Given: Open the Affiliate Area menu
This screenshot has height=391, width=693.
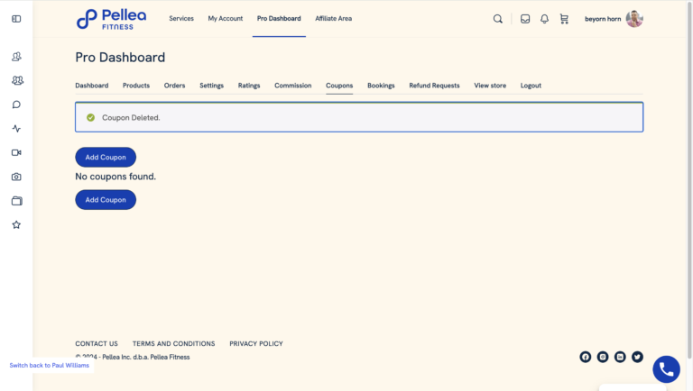Looking at the screenshot, I should (333, 19).
